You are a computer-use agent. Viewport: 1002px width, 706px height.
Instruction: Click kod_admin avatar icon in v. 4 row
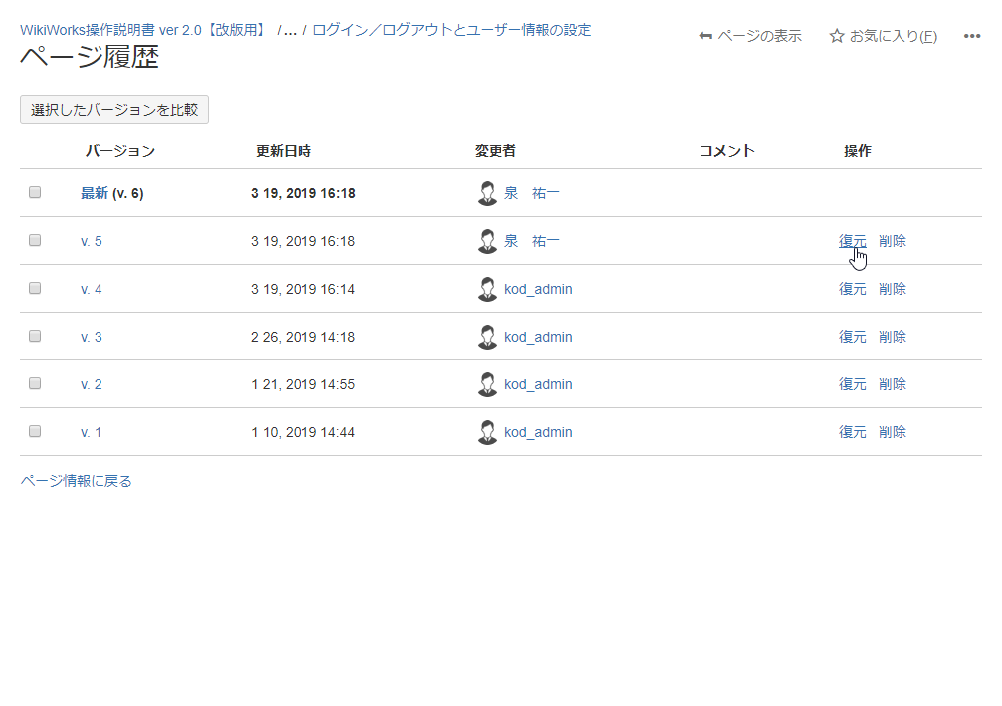coord(487,289)
